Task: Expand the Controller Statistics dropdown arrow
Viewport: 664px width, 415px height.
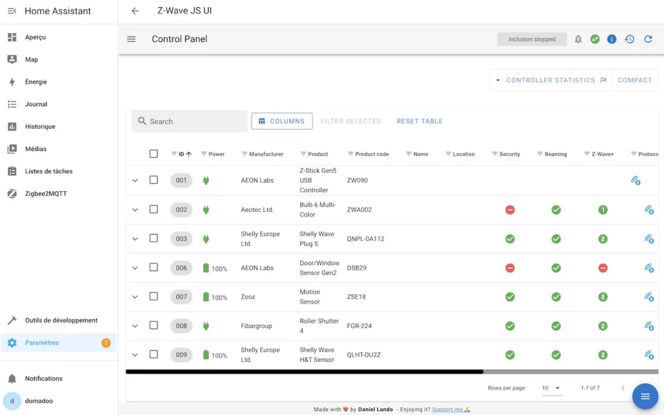Action: click(x=498, y=80)
